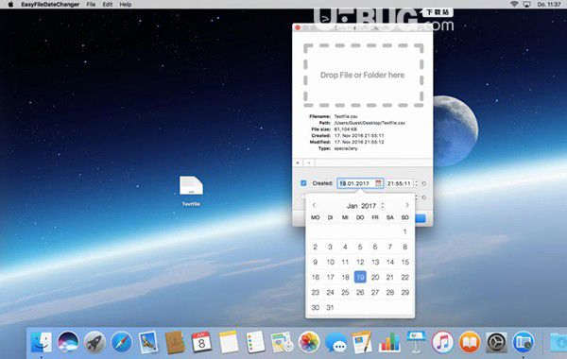Choose day 20 in the calendar

375,277
